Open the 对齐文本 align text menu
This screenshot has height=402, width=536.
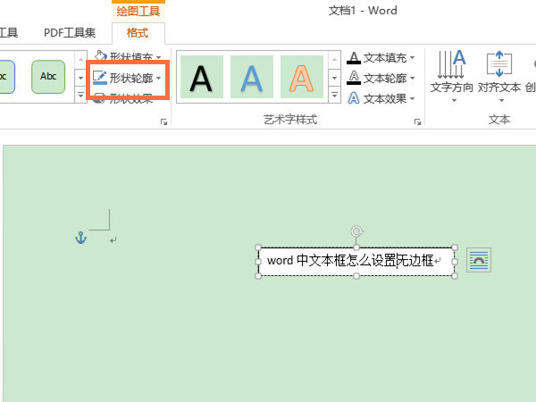coord(499,77)
